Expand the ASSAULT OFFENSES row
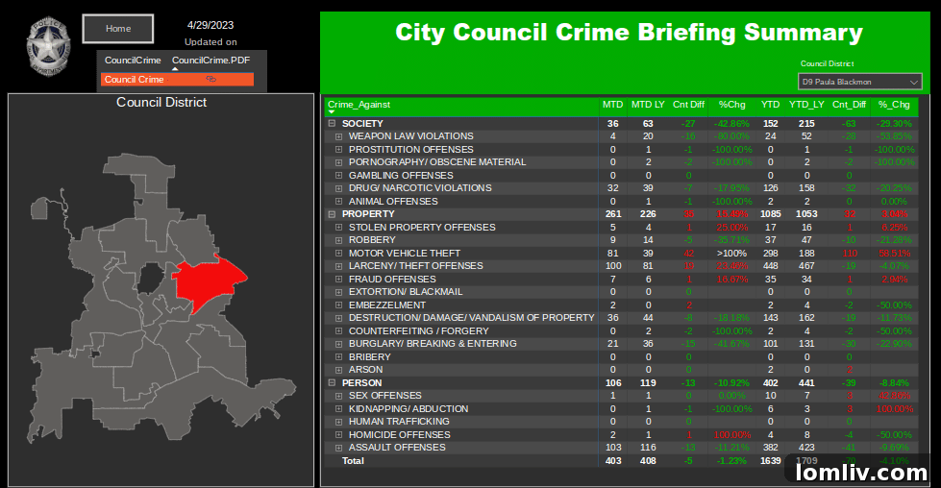The image size is (941, 488). [339, 448]
